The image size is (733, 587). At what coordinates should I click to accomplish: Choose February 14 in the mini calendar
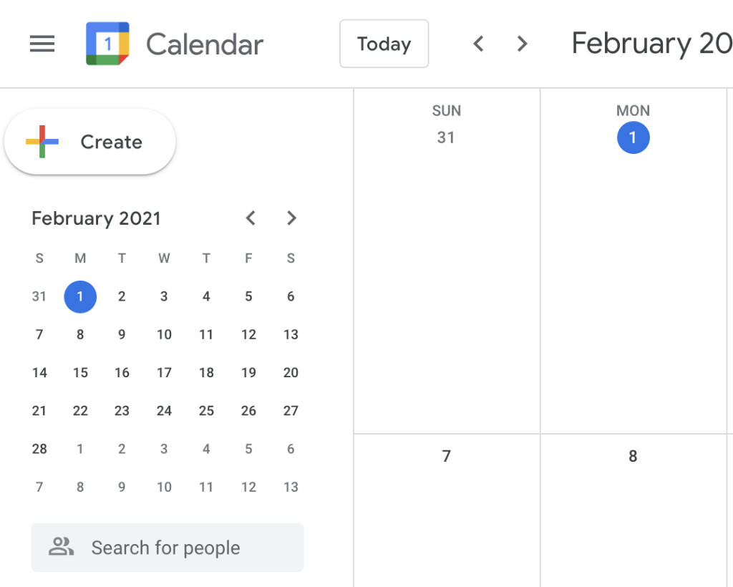[39, 372]
